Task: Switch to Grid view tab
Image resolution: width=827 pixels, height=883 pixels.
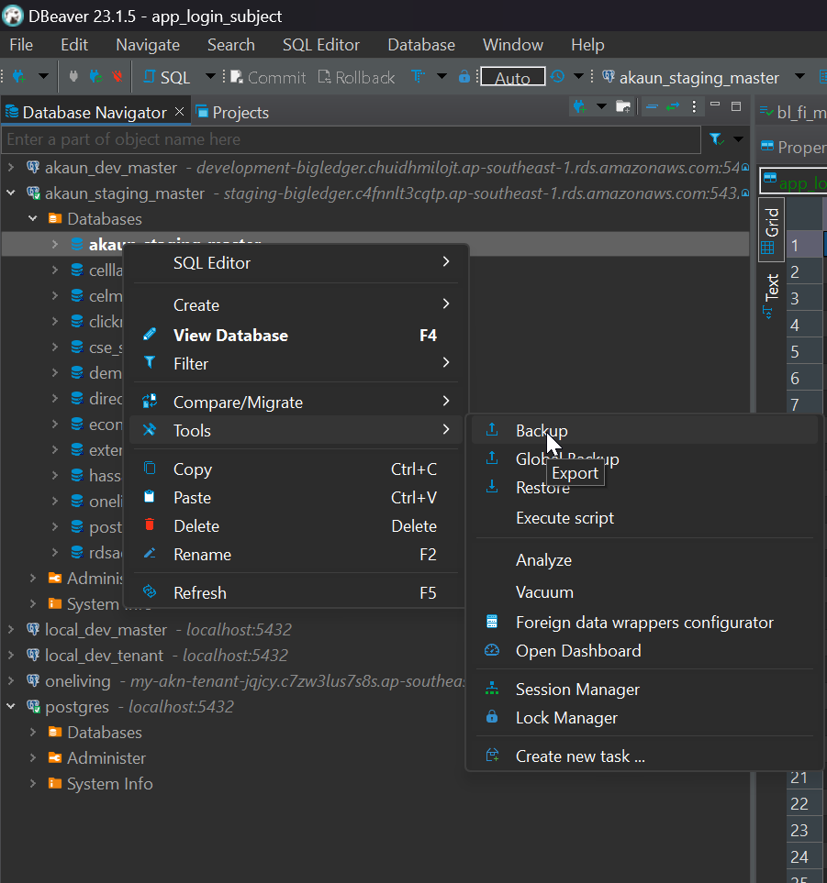Action: [771, 229]
